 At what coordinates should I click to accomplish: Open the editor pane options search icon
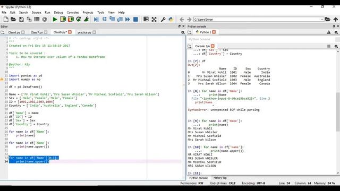[x=183, y=32]
